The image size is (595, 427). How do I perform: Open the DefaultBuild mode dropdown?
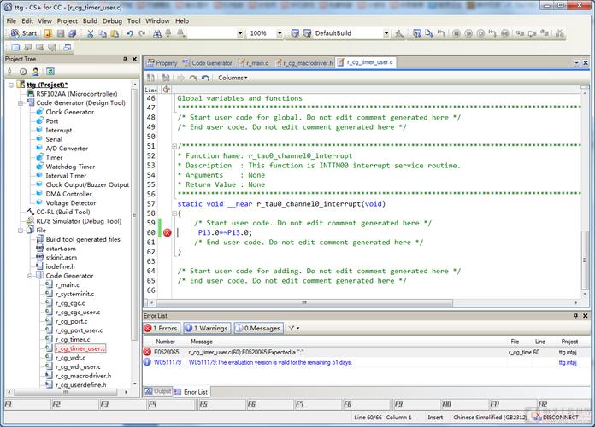[386, 33]
